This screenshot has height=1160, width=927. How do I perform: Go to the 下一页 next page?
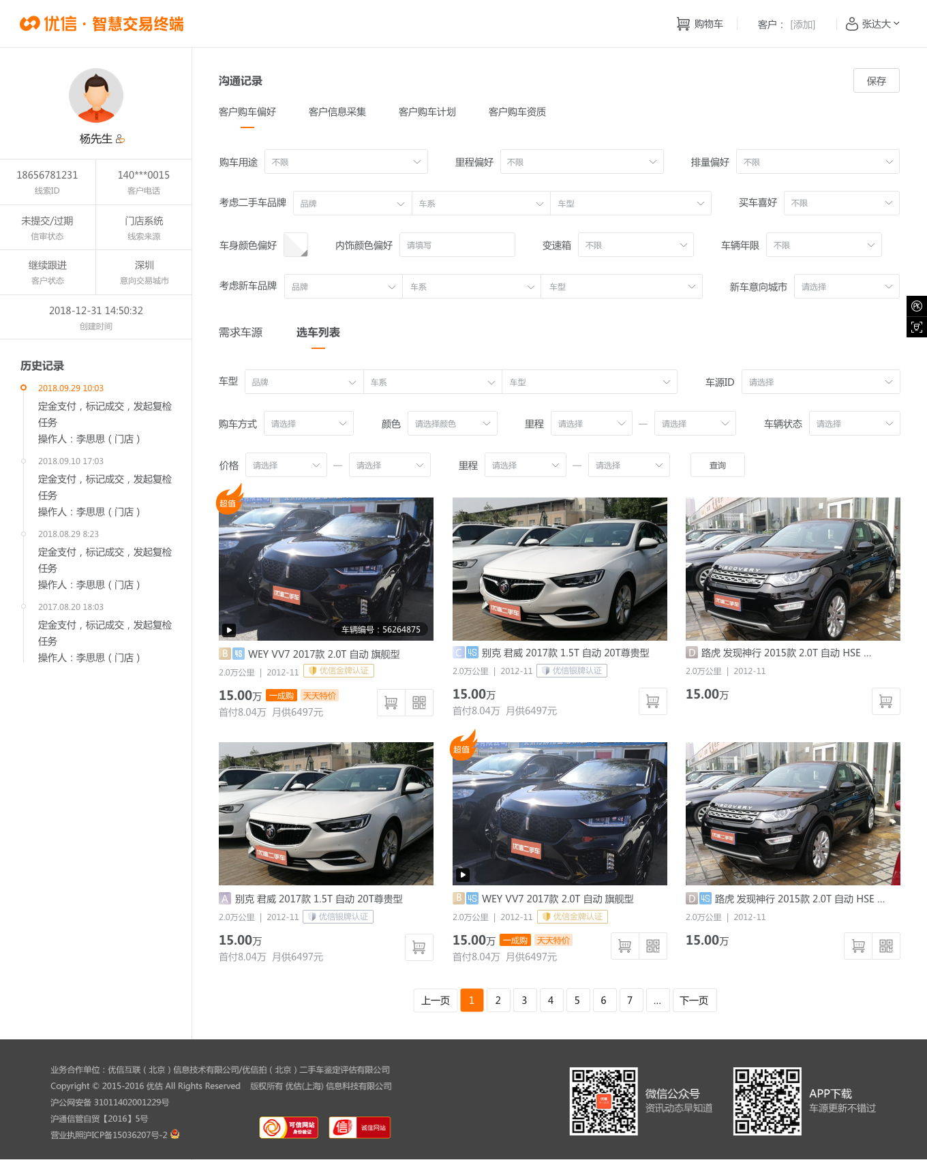pos(694,1001)
